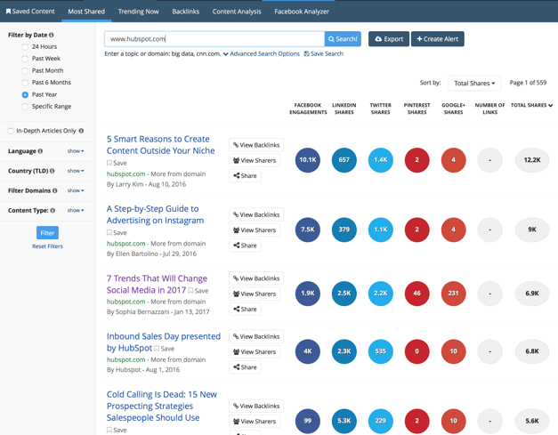Sort by the Total Shares column header
Viewport: 558px width, 435px height.
tap(531, 105)
